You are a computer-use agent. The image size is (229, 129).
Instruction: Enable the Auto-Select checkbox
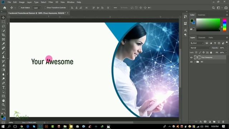pyautogui.click(x=19, y=8)
